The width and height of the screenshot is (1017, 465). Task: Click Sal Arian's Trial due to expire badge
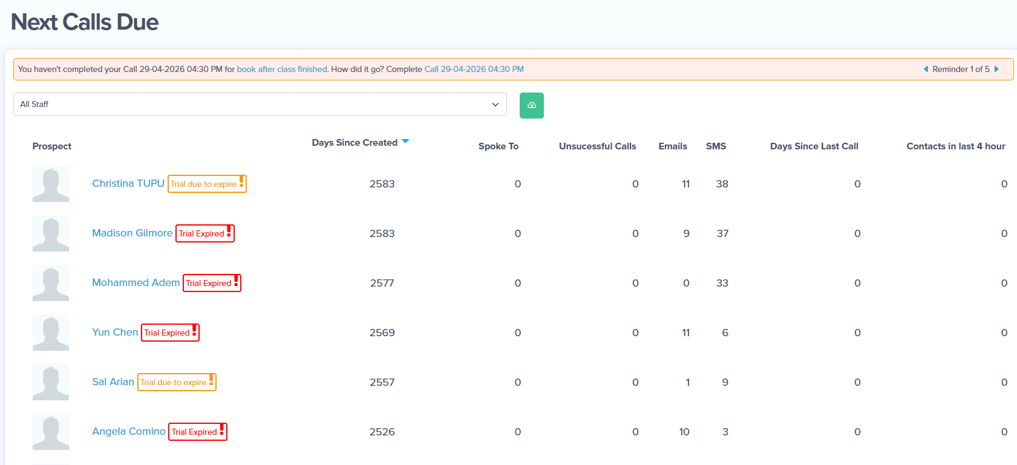click(x=177, y=382)
